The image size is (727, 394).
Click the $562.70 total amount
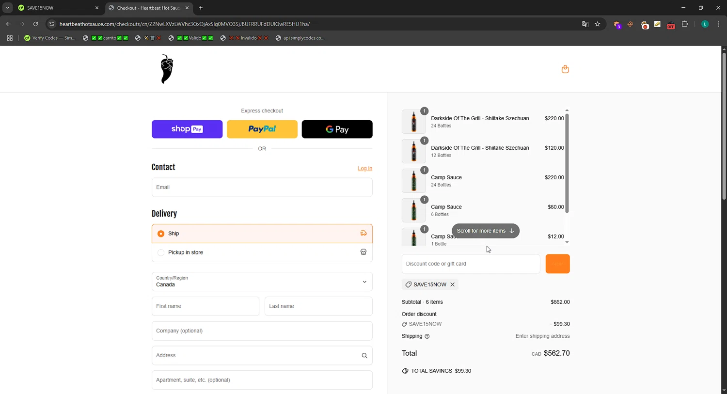(x=557, y=353)
